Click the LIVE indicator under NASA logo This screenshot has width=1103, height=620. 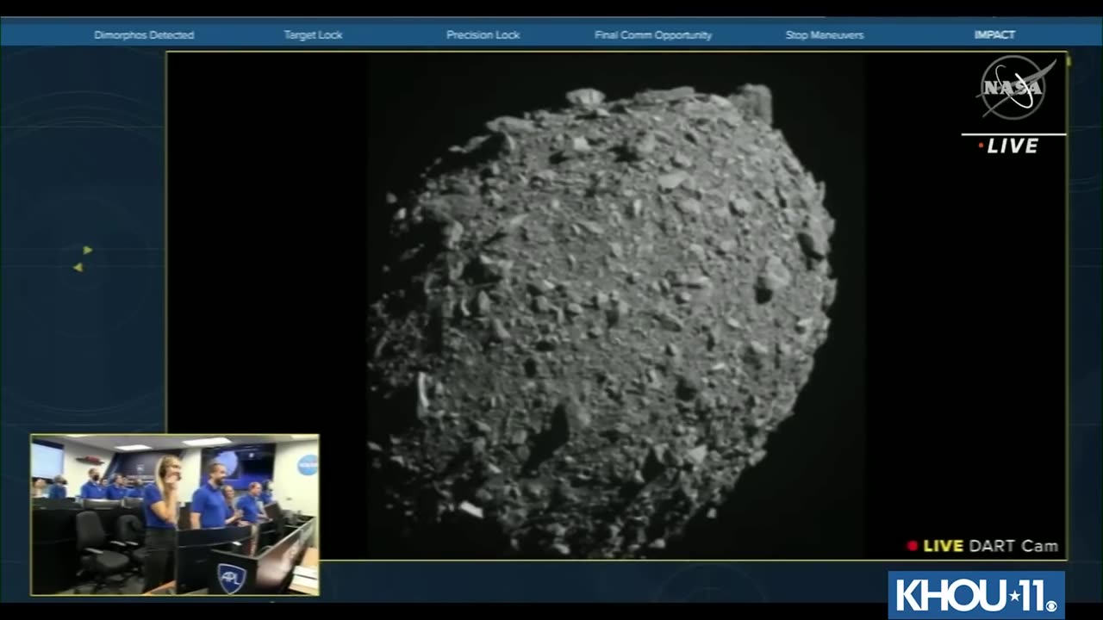[x=1008, y=146]
